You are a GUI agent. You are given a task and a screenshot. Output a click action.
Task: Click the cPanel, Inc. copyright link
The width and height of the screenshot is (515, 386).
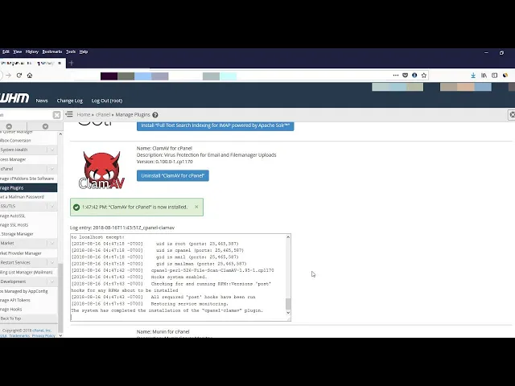[42, 331]
